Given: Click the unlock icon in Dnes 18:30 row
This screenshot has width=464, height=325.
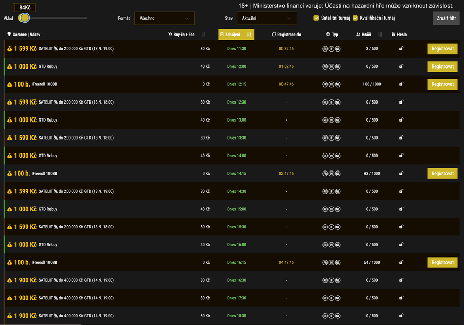Looking at the screenshot, I should tap(401, 316).
